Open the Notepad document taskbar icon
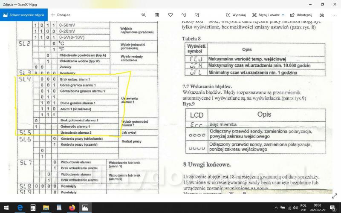 tap(59, 208)
